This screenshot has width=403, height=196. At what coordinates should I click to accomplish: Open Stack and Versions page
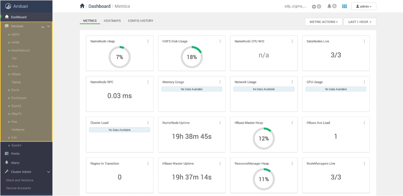(x=20, y=180)
